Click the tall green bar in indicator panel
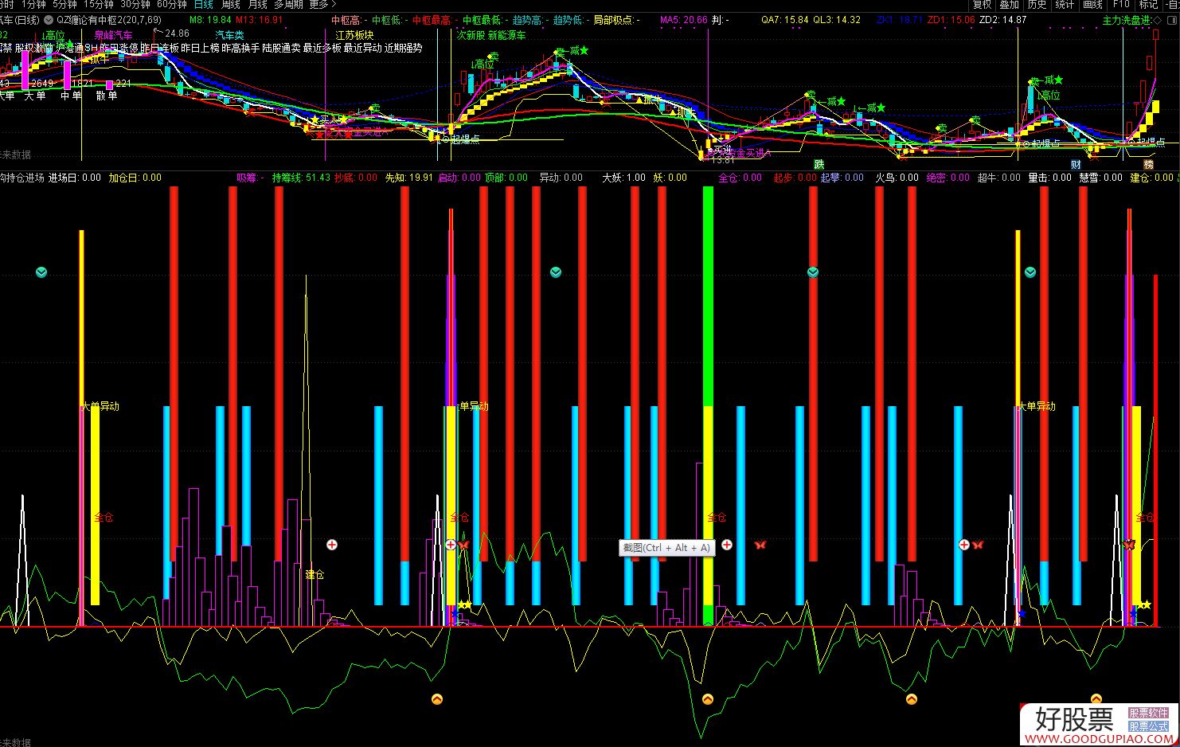Viewport: 1180px width, 747px height. (x=708, y=295)
